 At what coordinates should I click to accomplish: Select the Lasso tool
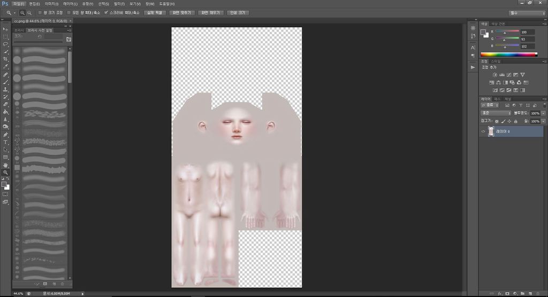pyautogui.click(x=5, y=44)
